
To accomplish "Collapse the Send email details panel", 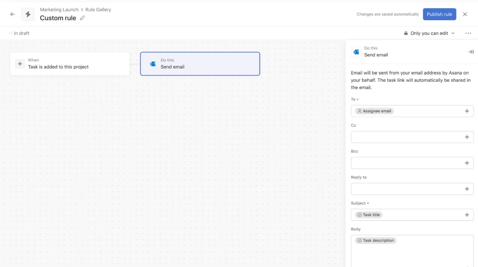I will tap(471, 52).
